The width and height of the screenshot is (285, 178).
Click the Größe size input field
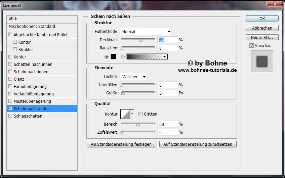(167, 93)
